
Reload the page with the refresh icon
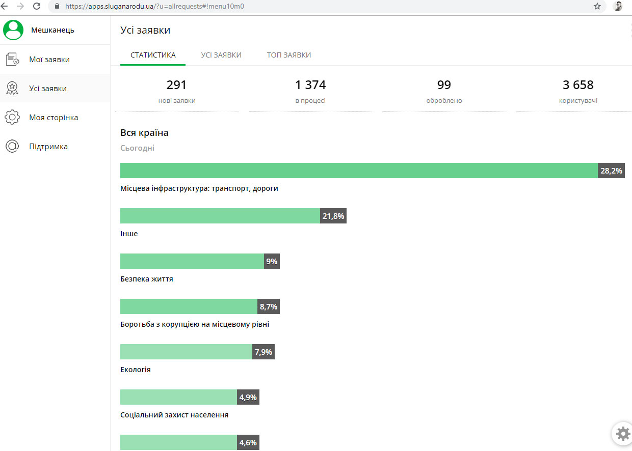click(x=37, y=7)
